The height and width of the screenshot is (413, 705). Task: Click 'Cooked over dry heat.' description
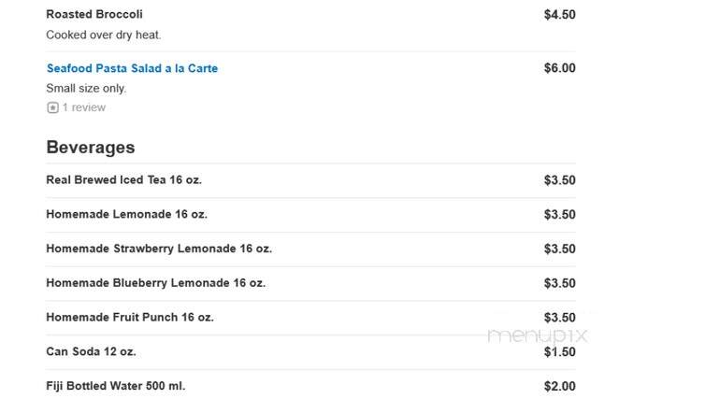click(x=104, y=36)
